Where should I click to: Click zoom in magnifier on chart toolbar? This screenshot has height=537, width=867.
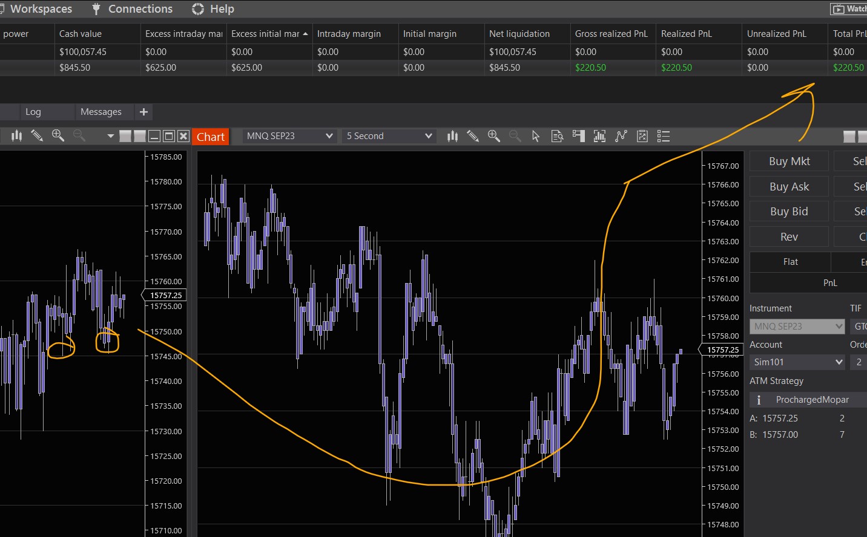tap(494, 136)
